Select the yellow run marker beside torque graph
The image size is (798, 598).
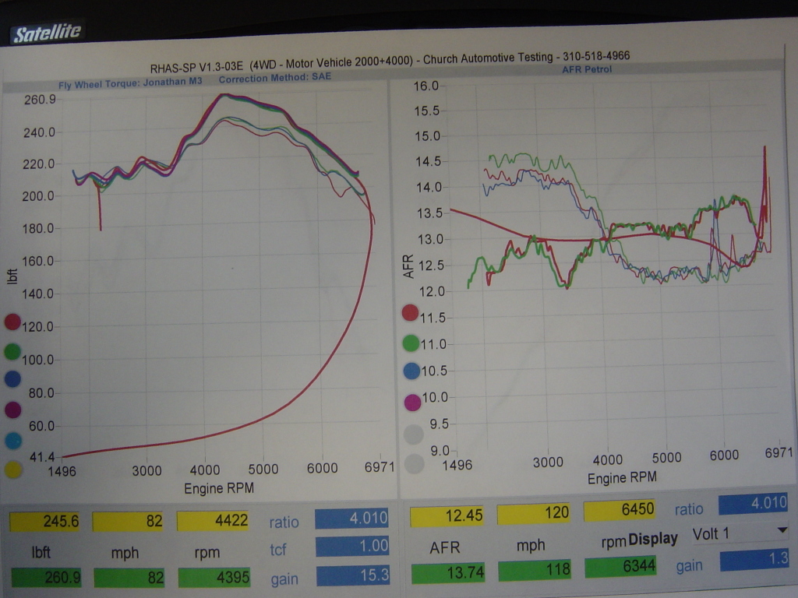pyautogui.click(x=12, y=469)
